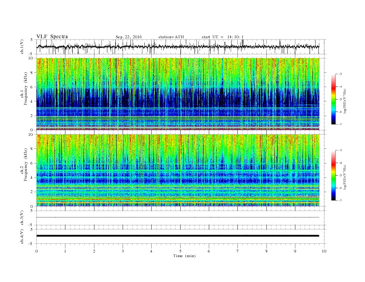
Task: Click the "10" tick on Time axis
Action: 324,251
